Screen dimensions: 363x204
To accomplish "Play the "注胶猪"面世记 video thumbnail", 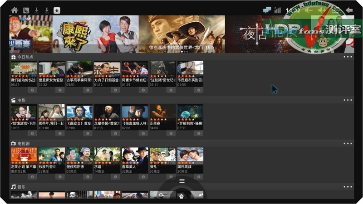I will [163, 69].
